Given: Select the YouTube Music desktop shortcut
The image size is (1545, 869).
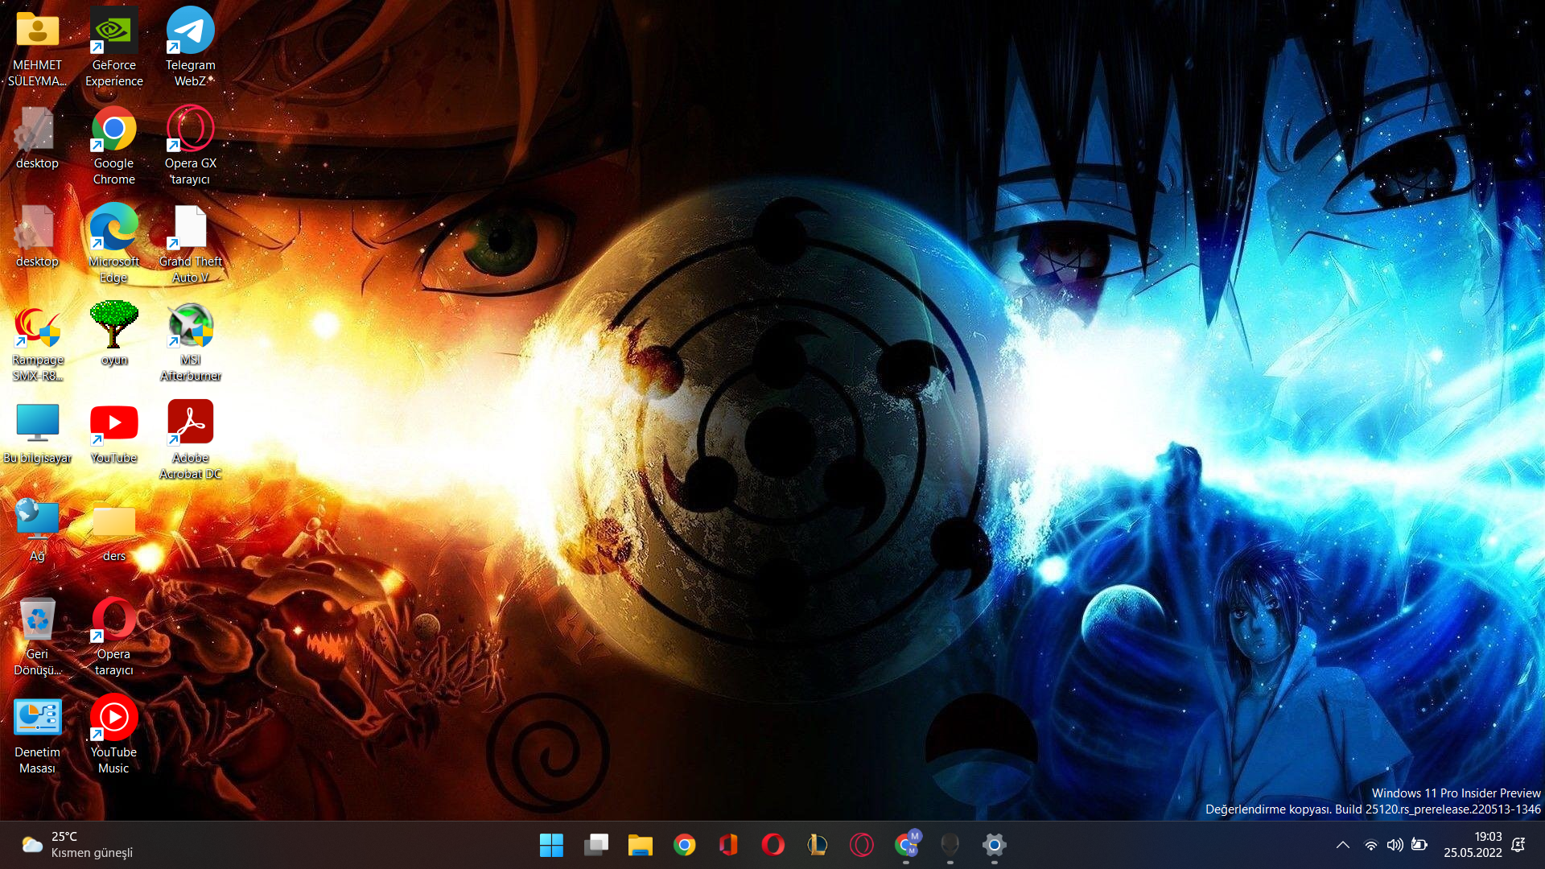Looking at the screenshot, I should click(x=113, y=719).
